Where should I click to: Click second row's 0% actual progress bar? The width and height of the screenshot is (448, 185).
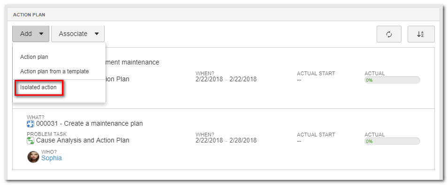[x=392, y=141]
